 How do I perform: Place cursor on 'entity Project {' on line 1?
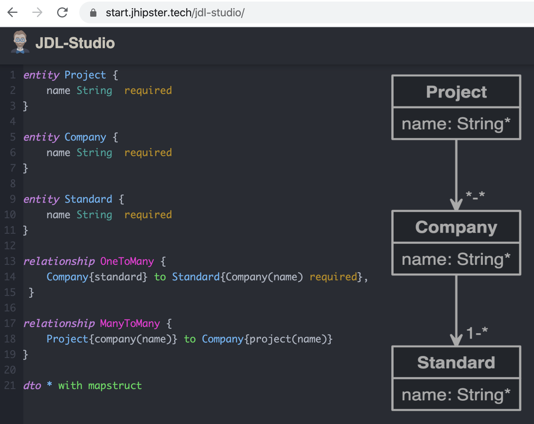(71, 75)
